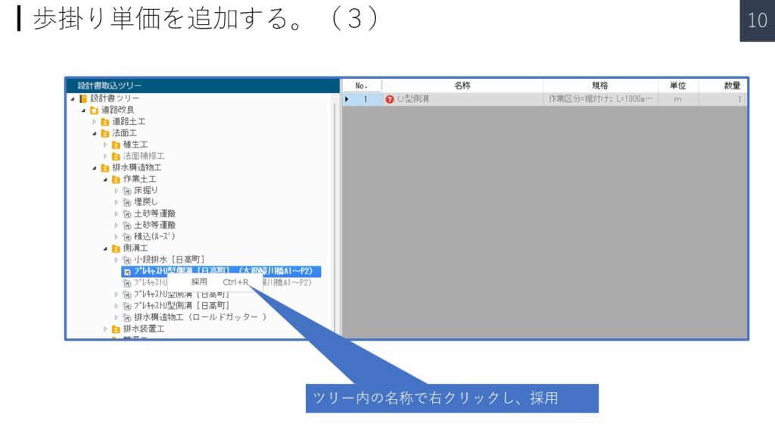Click the 排水装置工 folder icon
Viewport: 775px width, 436px height.
(116, 329)
